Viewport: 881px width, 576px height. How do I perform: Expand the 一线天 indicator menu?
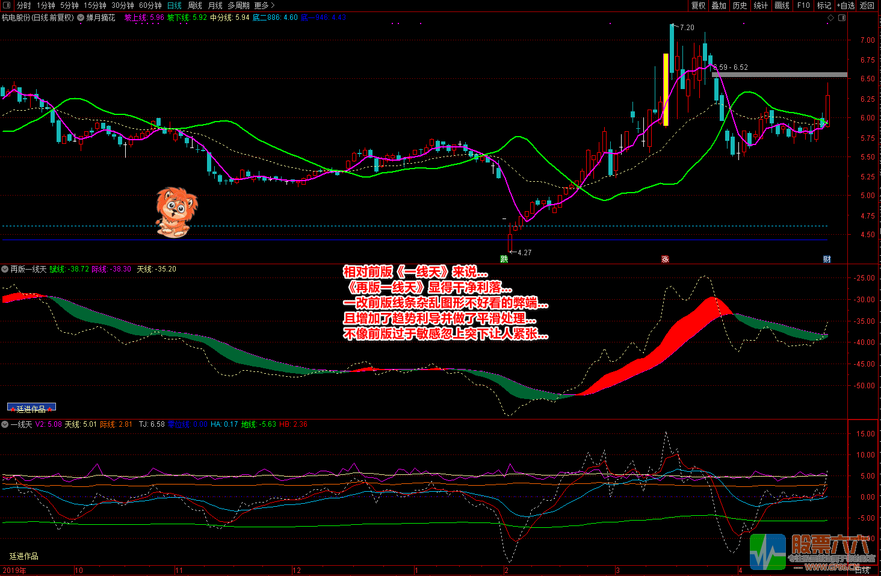pyautogui.click(x=5, y=425)
